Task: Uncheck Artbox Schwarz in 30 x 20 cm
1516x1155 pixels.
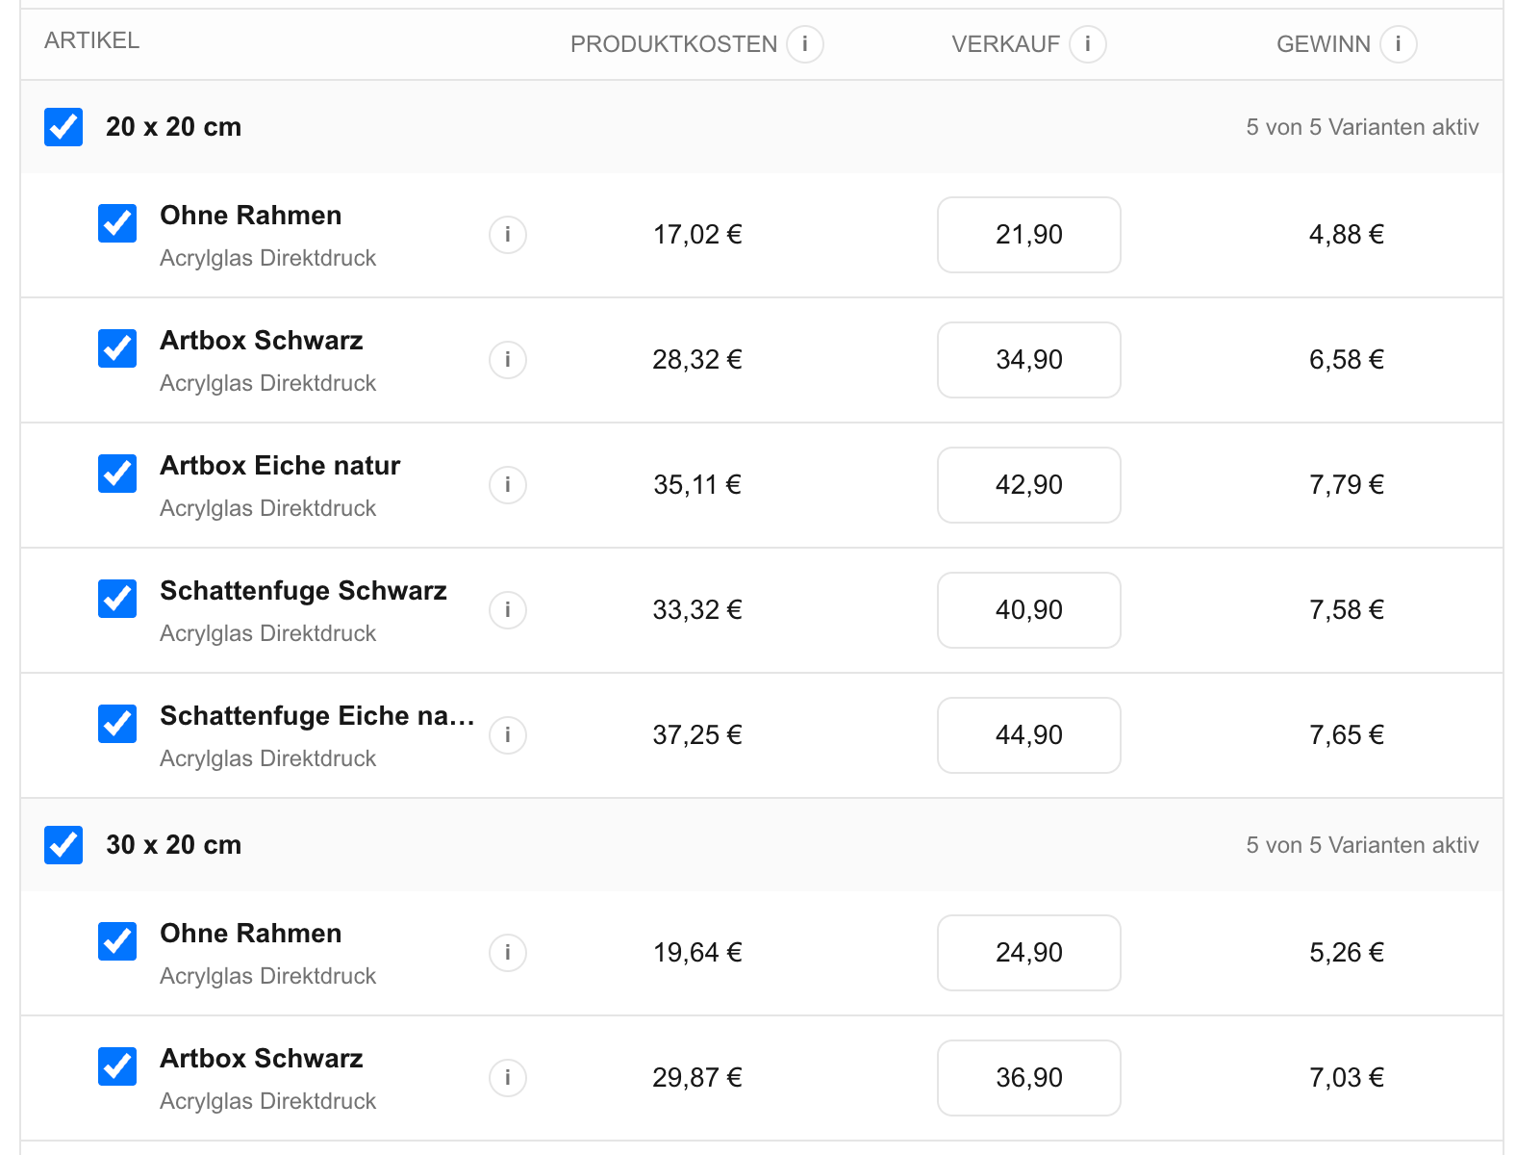Action: coord(117,1066)
